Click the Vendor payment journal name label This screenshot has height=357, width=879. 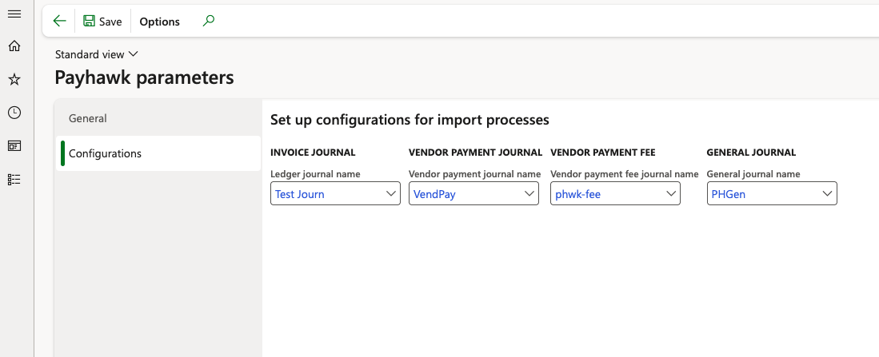point(475,174)
